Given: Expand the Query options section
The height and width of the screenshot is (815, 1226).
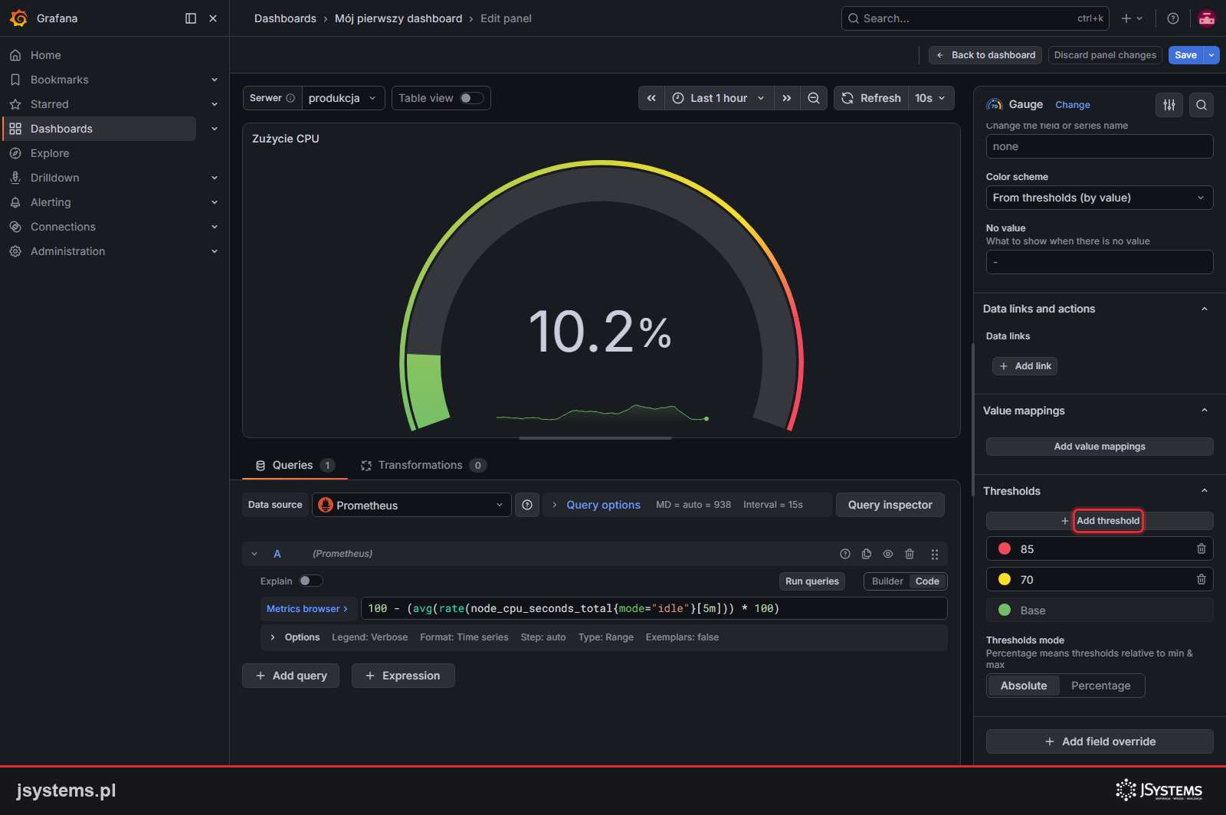Looking at the screenshot, I should pos(603,505).
